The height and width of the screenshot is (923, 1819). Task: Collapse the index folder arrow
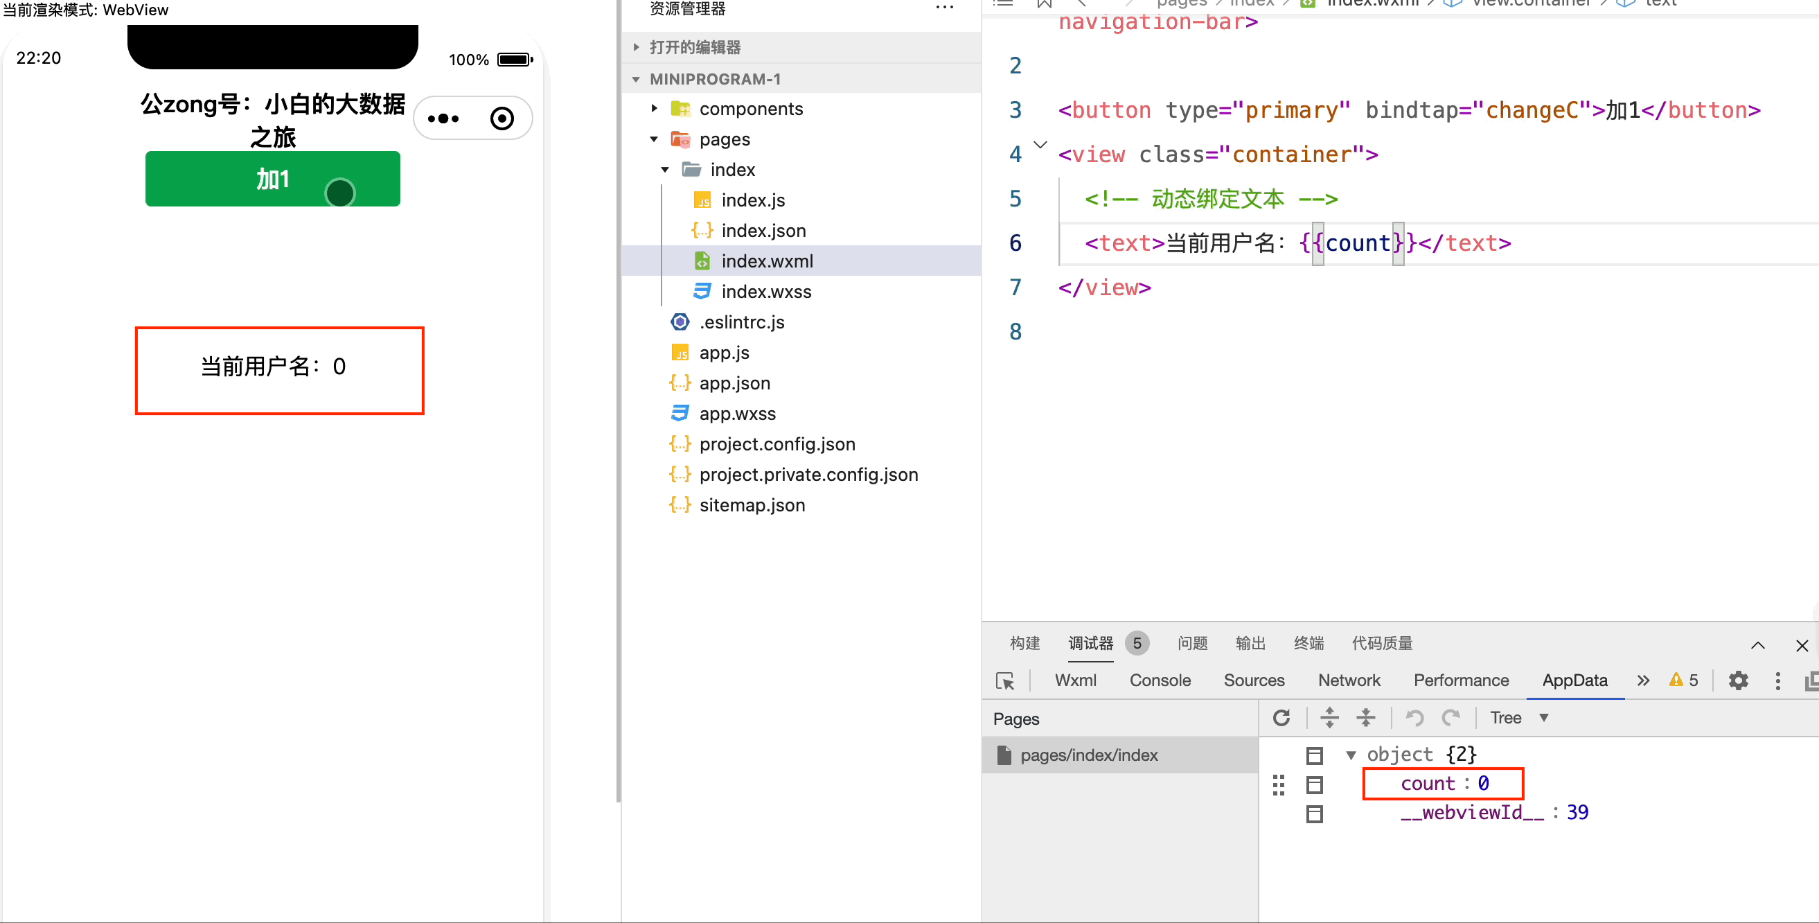tap(665, 170)
